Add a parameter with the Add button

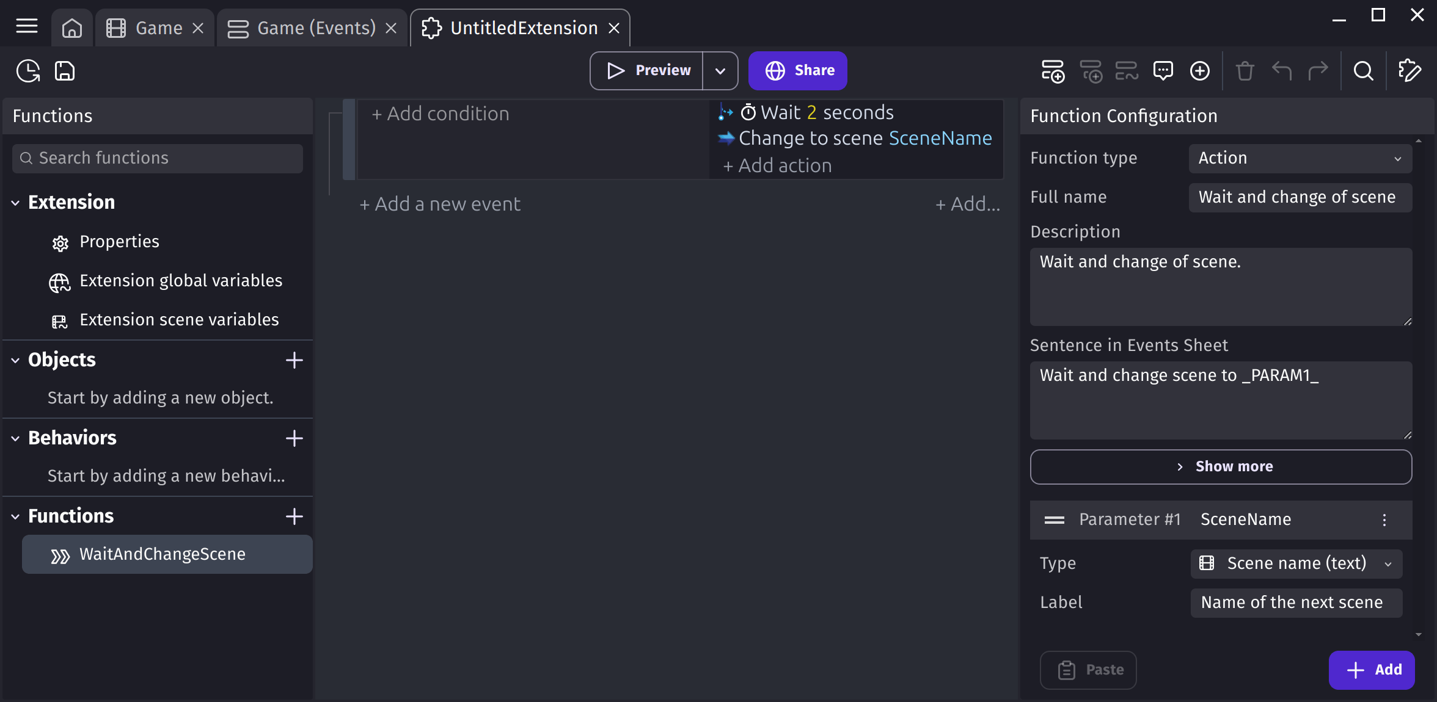pyautogui.click(x=1372, y=670)
